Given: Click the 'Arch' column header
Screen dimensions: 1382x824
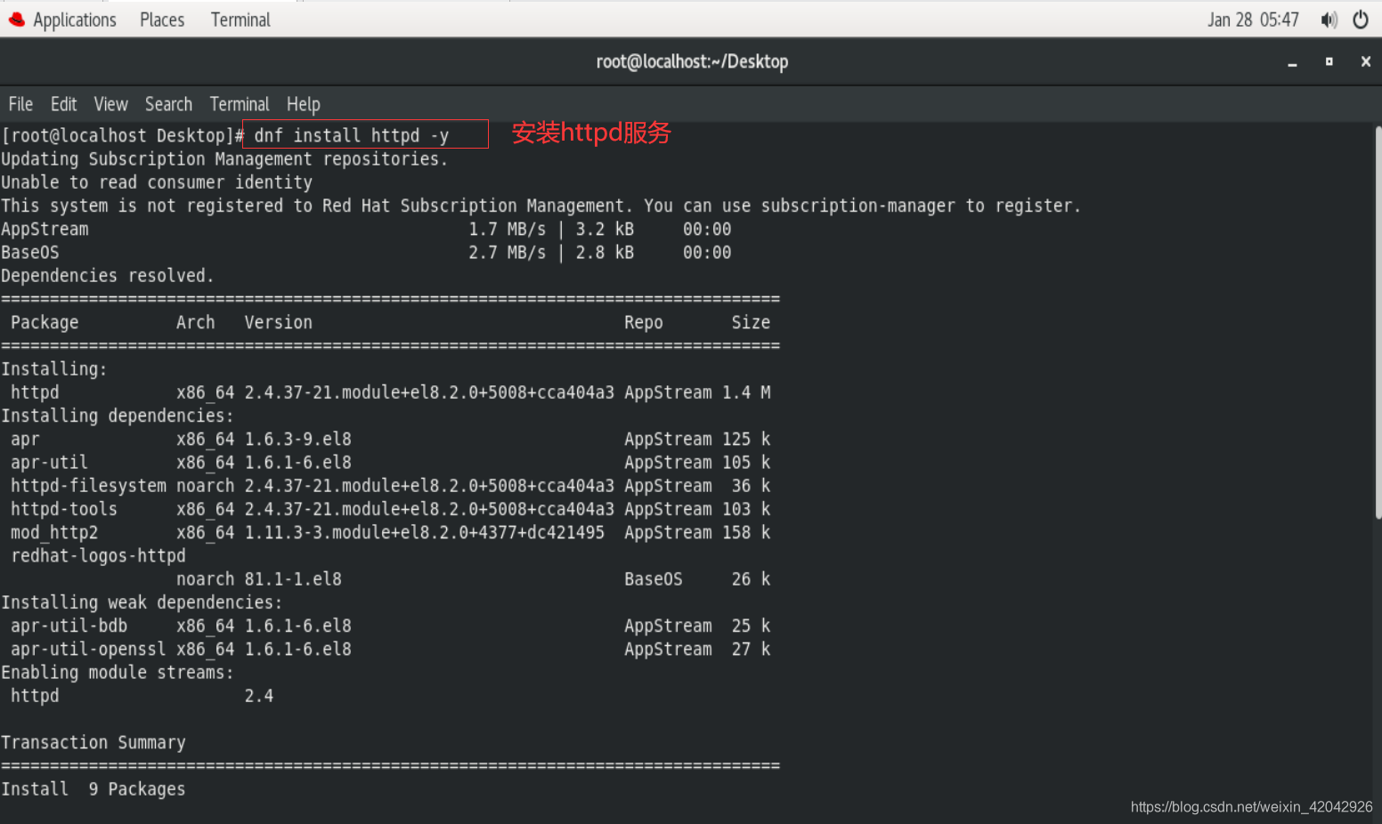Looking at the screenshot, I should pyautogui.click(x=196, y=322).
